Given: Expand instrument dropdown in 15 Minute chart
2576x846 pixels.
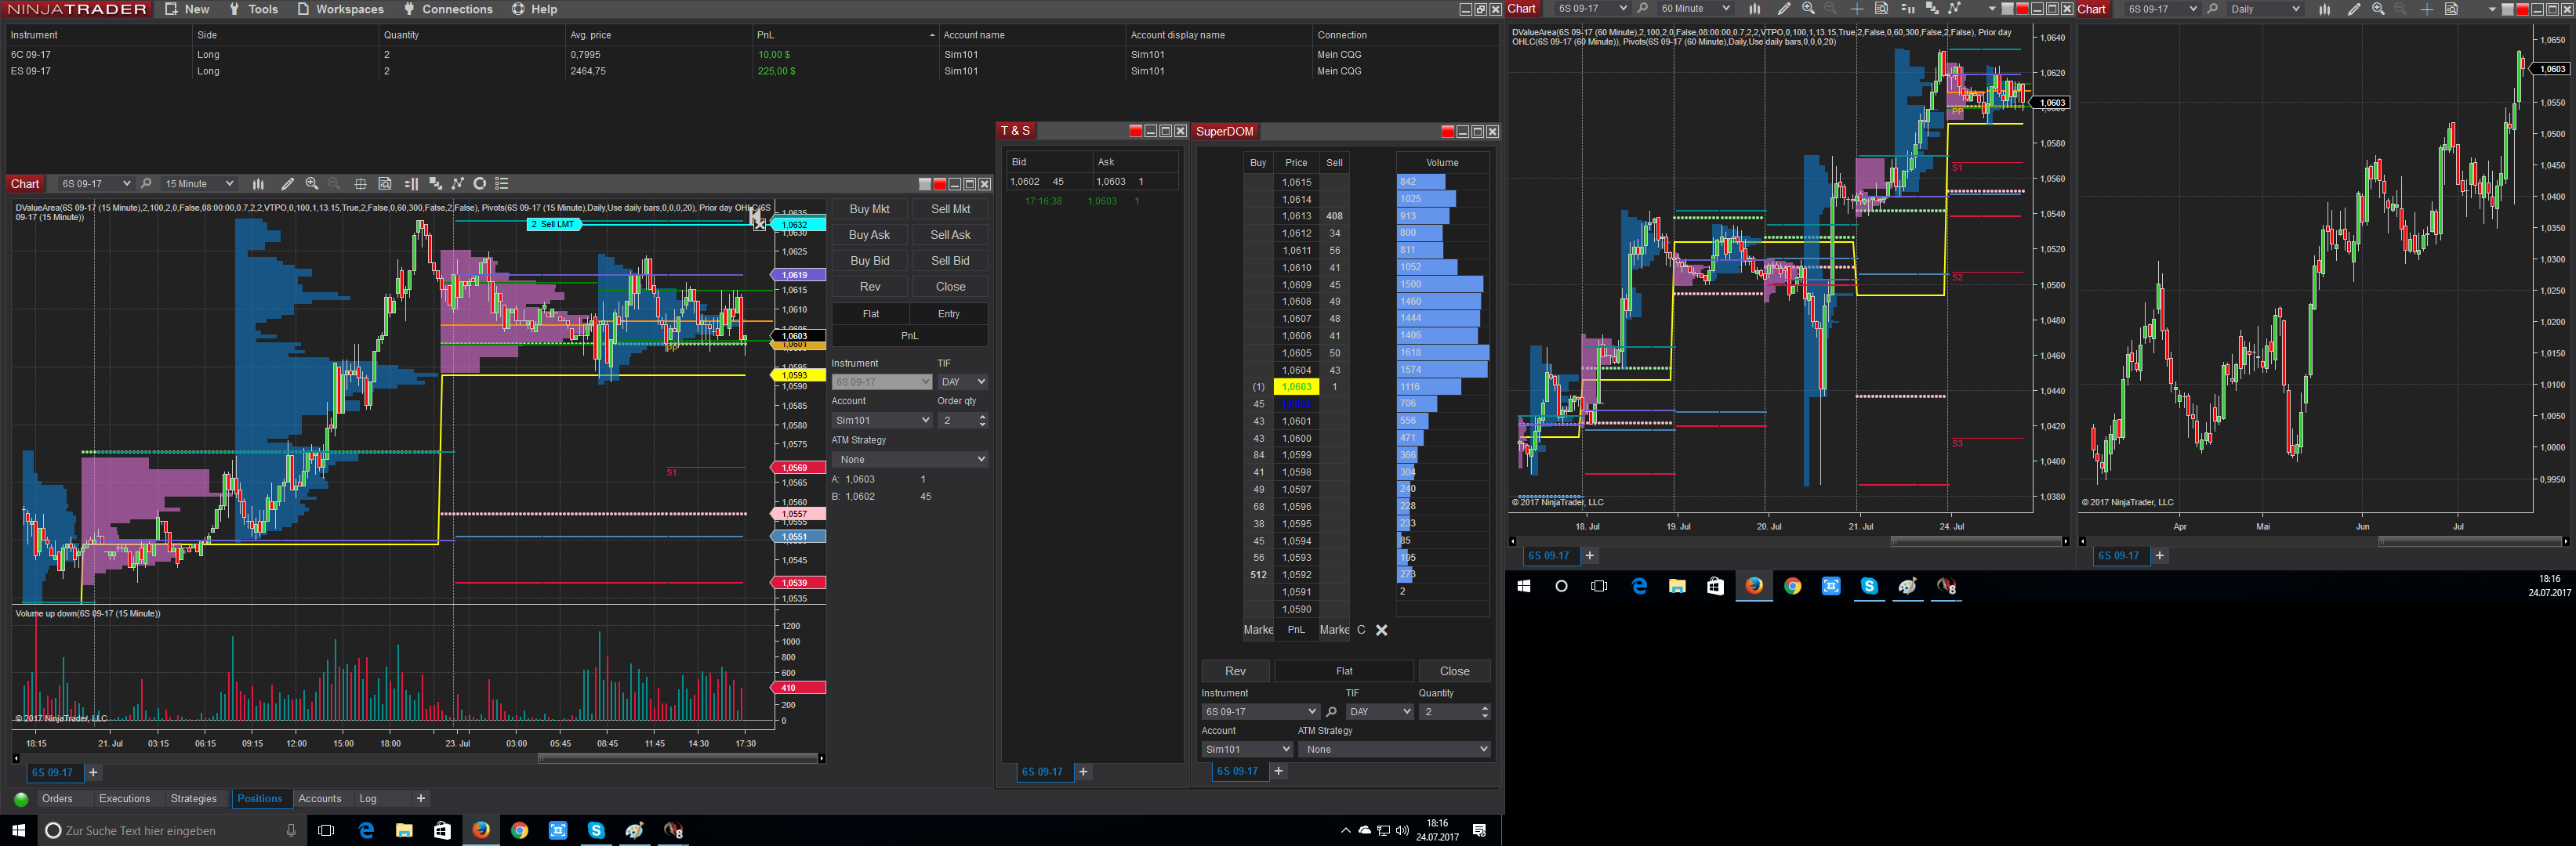Looking at the screenshot, I should pyautogui.click(x=126, y=184).
